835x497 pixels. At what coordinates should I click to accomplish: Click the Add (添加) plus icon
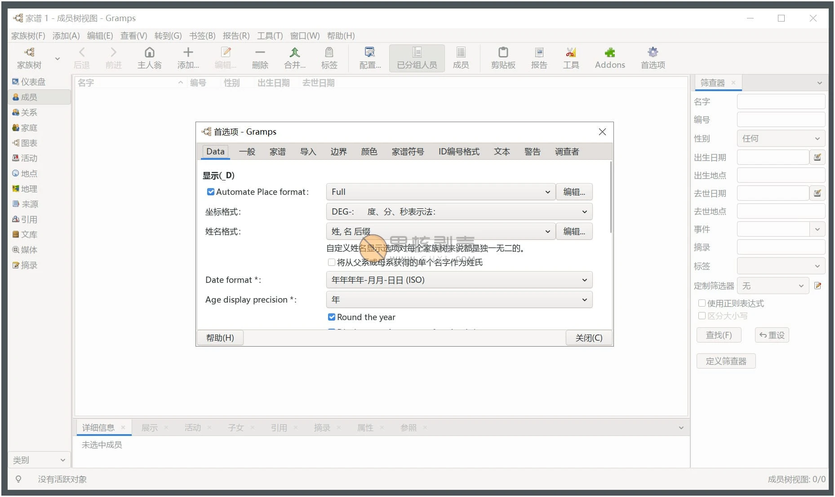(188, 53)
